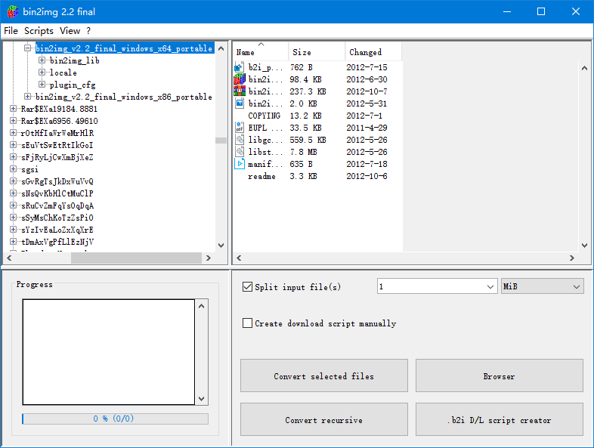594x448 pixels.
Task: Select the sSyMsChKoTzZsPiO folder
Action: point(57,218)
